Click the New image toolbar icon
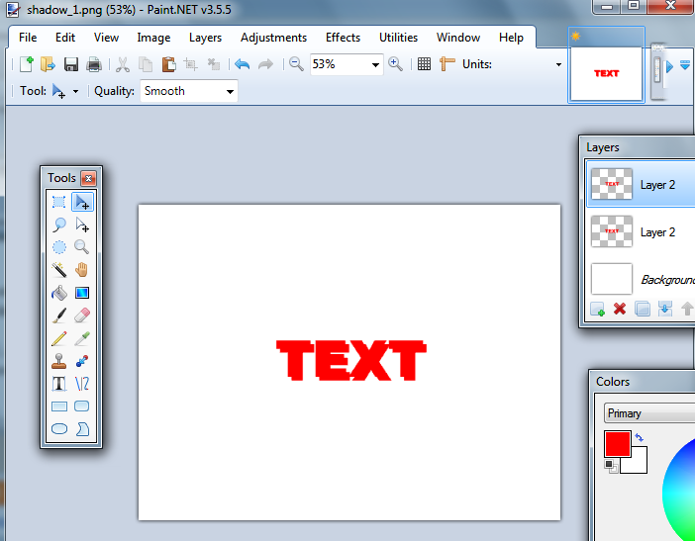The width and height of the screenshot is (695, 541). click(x=26, y=64)
